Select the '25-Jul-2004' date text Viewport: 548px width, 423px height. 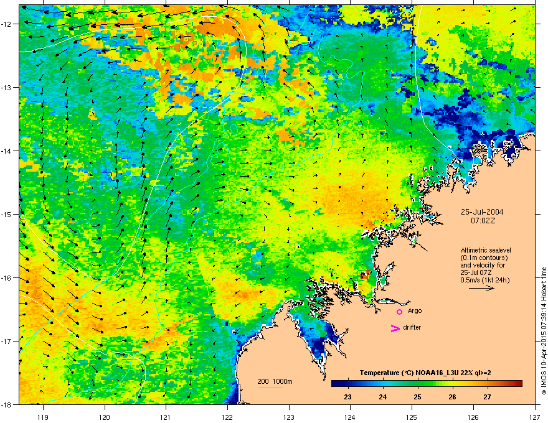pyautogui.click(x=482, y=212)
